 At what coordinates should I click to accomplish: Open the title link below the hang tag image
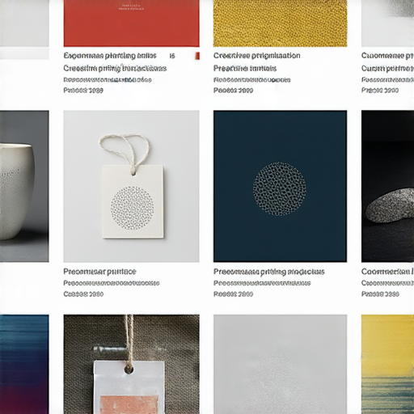point(99,272)
